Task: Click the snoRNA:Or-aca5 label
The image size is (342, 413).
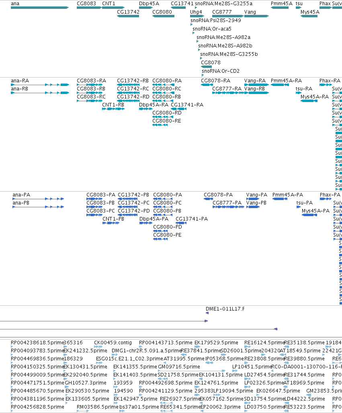Action: pos(212,29)
